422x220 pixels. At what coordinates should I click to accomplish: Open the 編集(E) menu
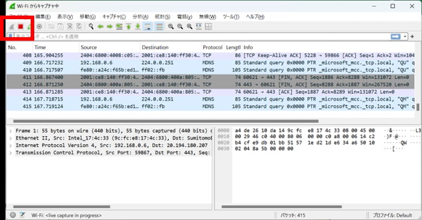(x=43, y=17)
